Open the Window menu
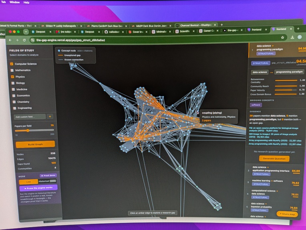 [x=15, y=2]
